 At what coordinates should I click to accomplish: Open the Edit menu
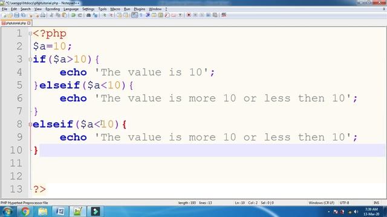tap(14, 9)
